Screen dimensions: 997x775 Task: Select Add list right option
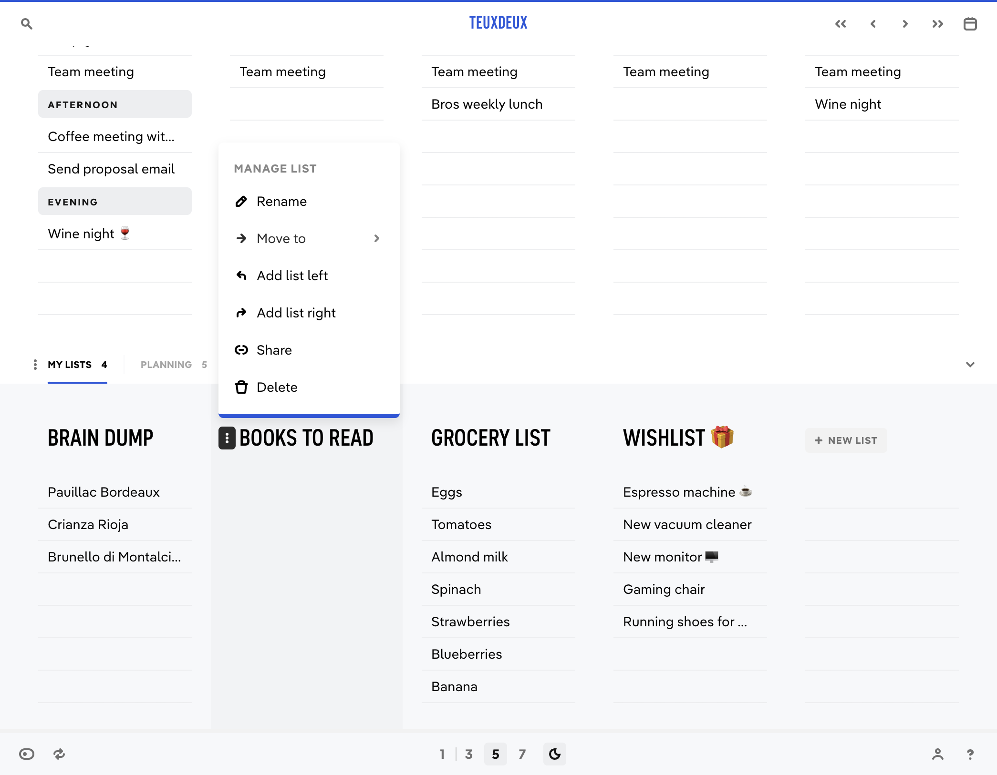coord(309,313)
